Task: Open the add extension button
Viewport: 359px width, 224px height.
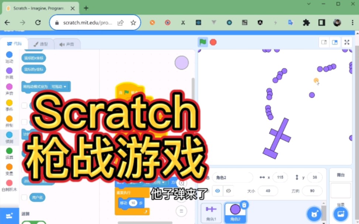Action: 9,216
